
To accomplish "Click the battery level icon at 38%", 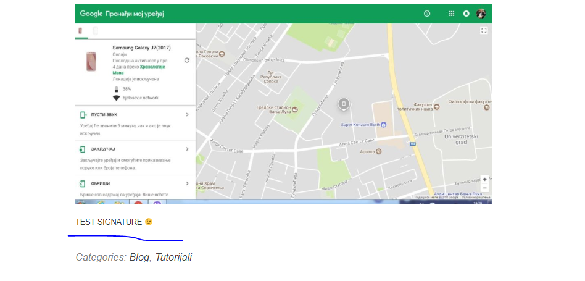I will 117,89.
